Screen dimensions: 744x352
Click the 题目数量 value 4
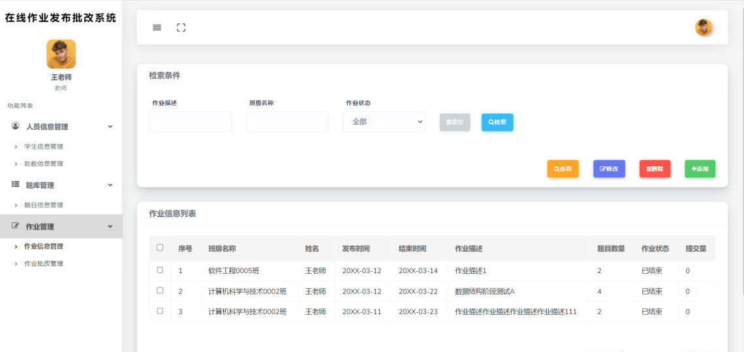click(599, 291)
